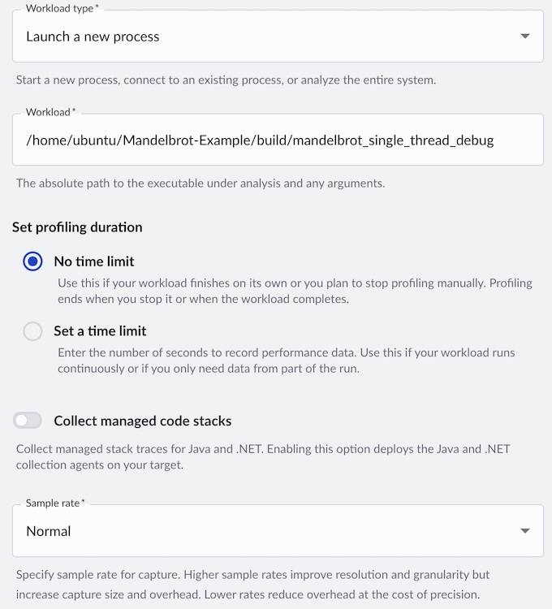Select the No time limit radio button
Screen dimensions: 552x609
click(x=32, y=261)
